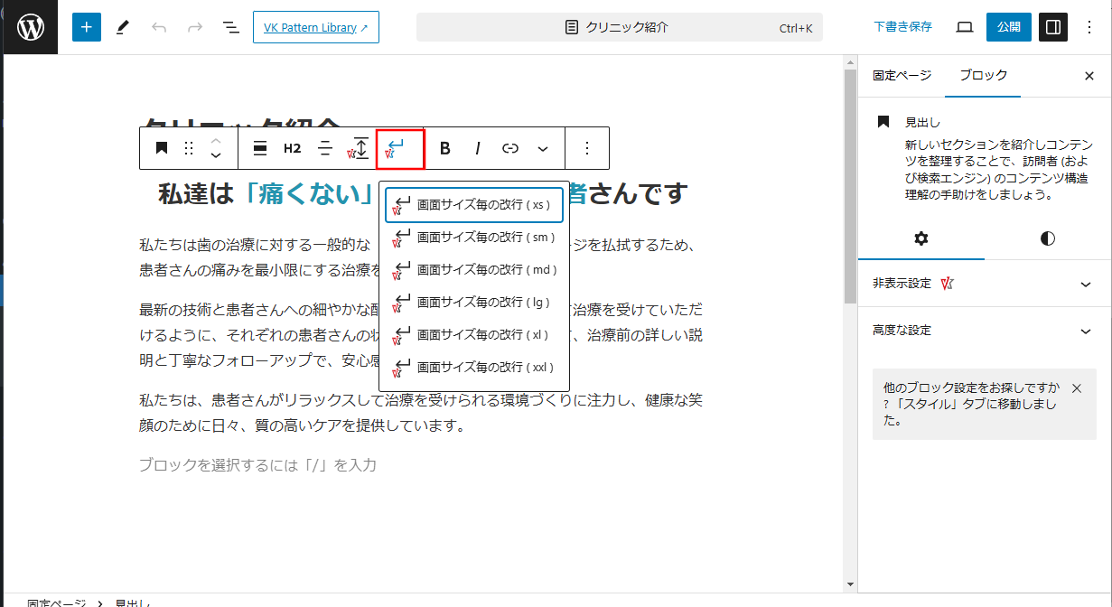Switch to the 固定ページ tab
The width and height of the screenshot is (1112, 607).
pyautogui.click(x=902, y=76)
